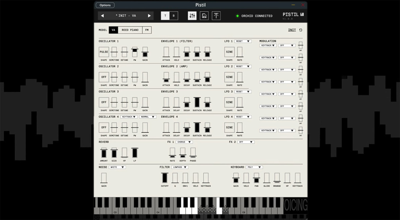Go to next preset with right arrow
The width and height of the screenshot is (400, 220).
tap(149, 16)
